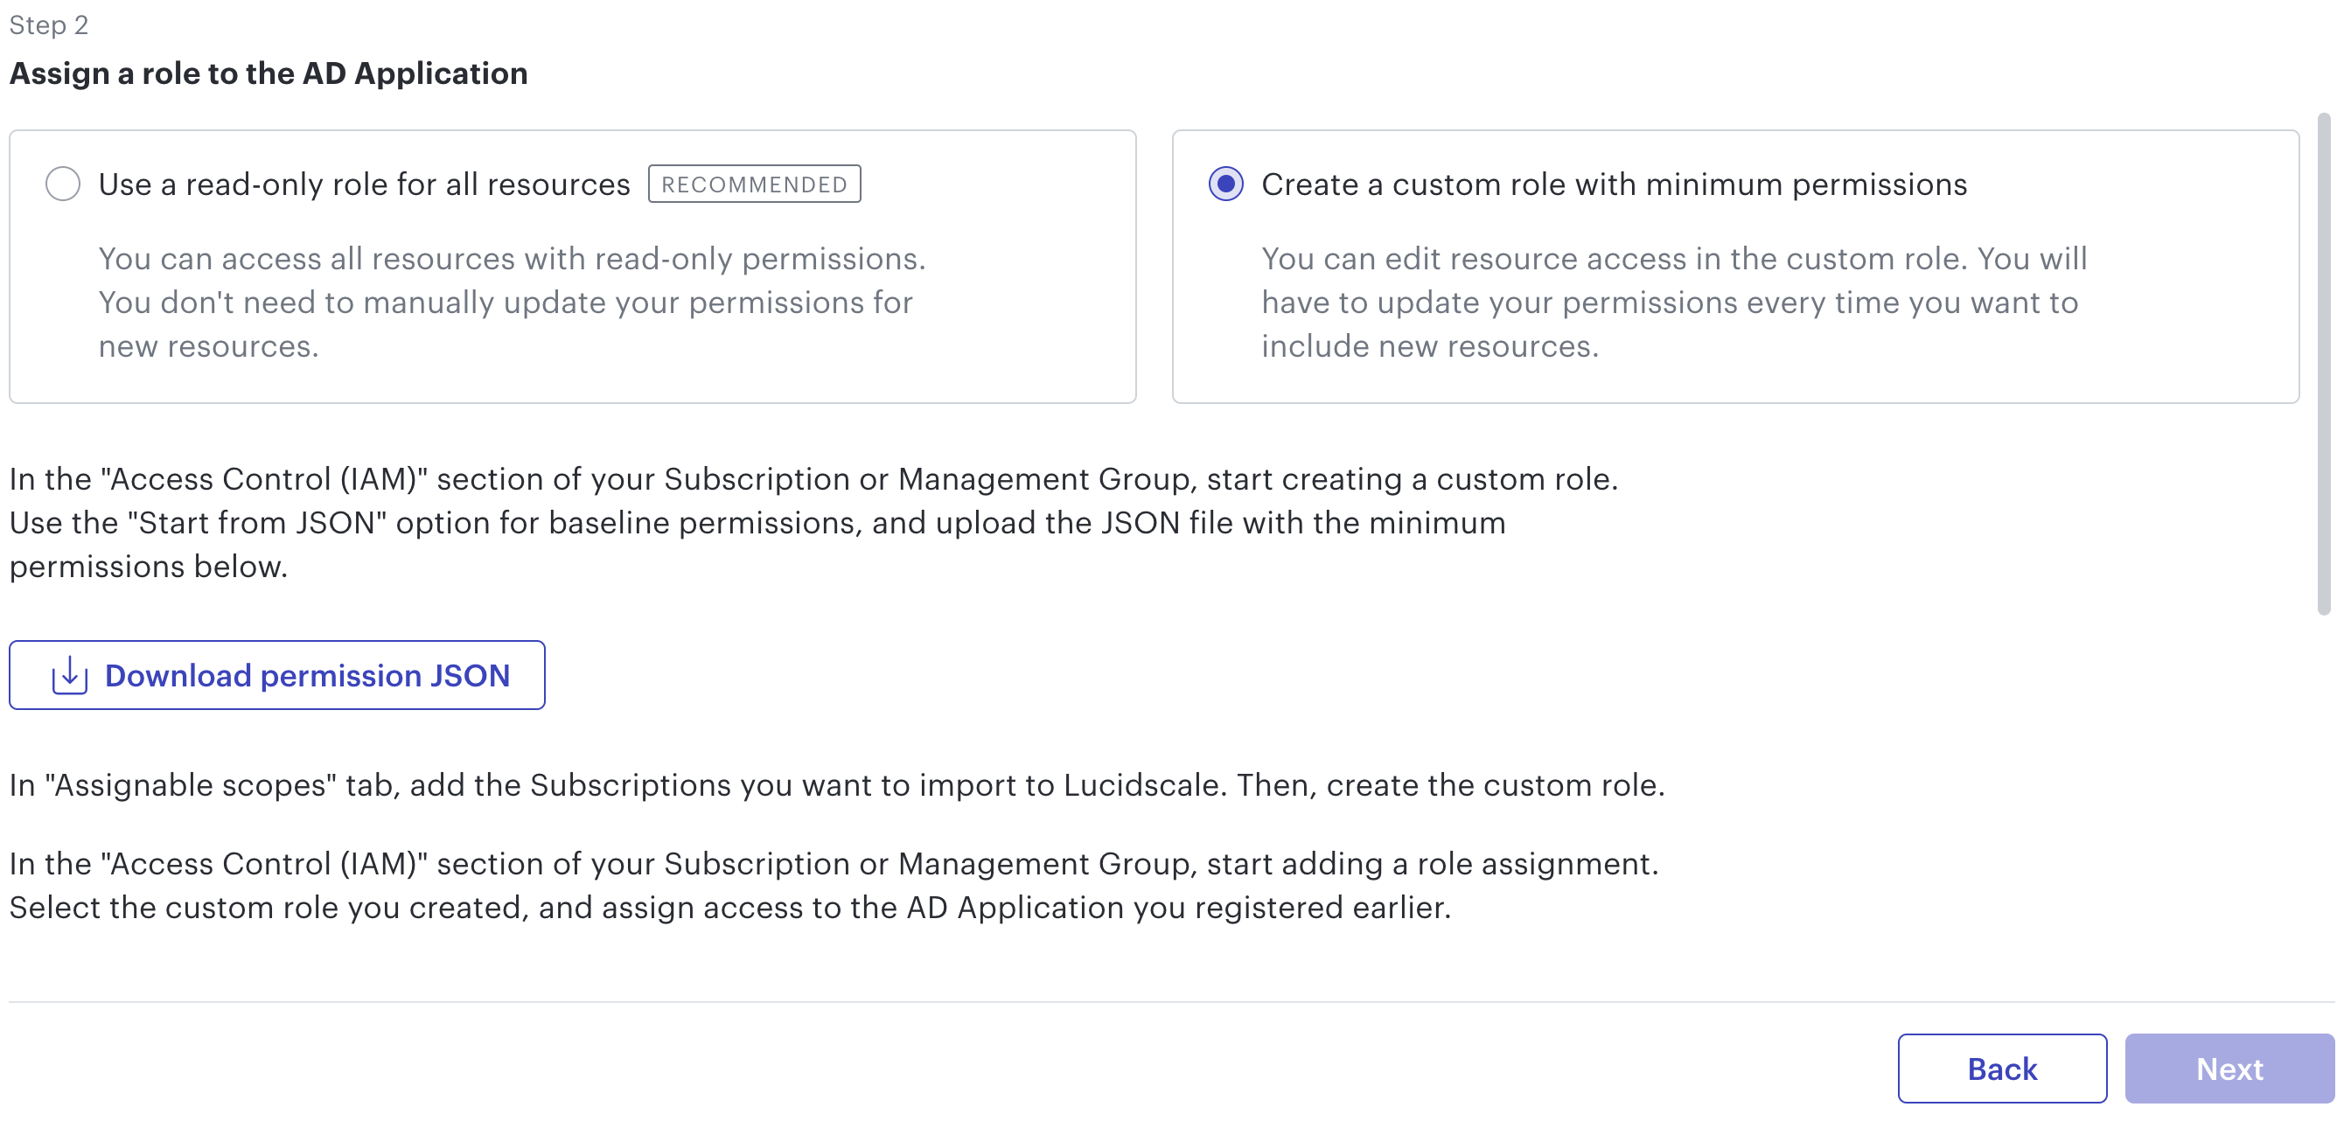Click the 'Assignable scopes' instruction line
The image size is (2351, 1121).
click(837, 784)
